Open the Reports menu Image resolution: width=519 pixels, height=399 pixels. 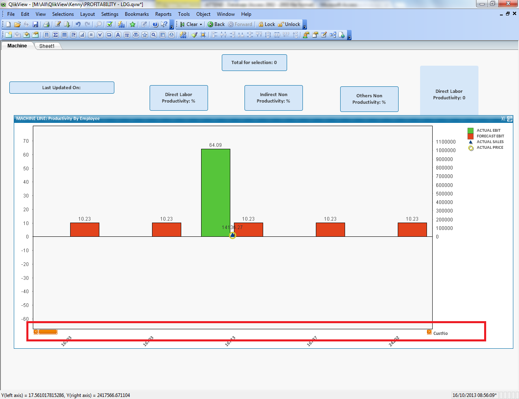coord(163,14)
